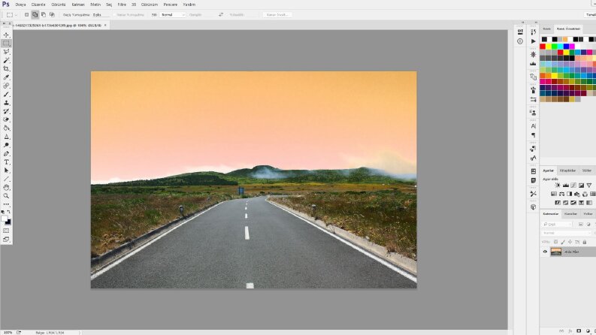Click the Select and Mask button

click(x=277, y=15)
